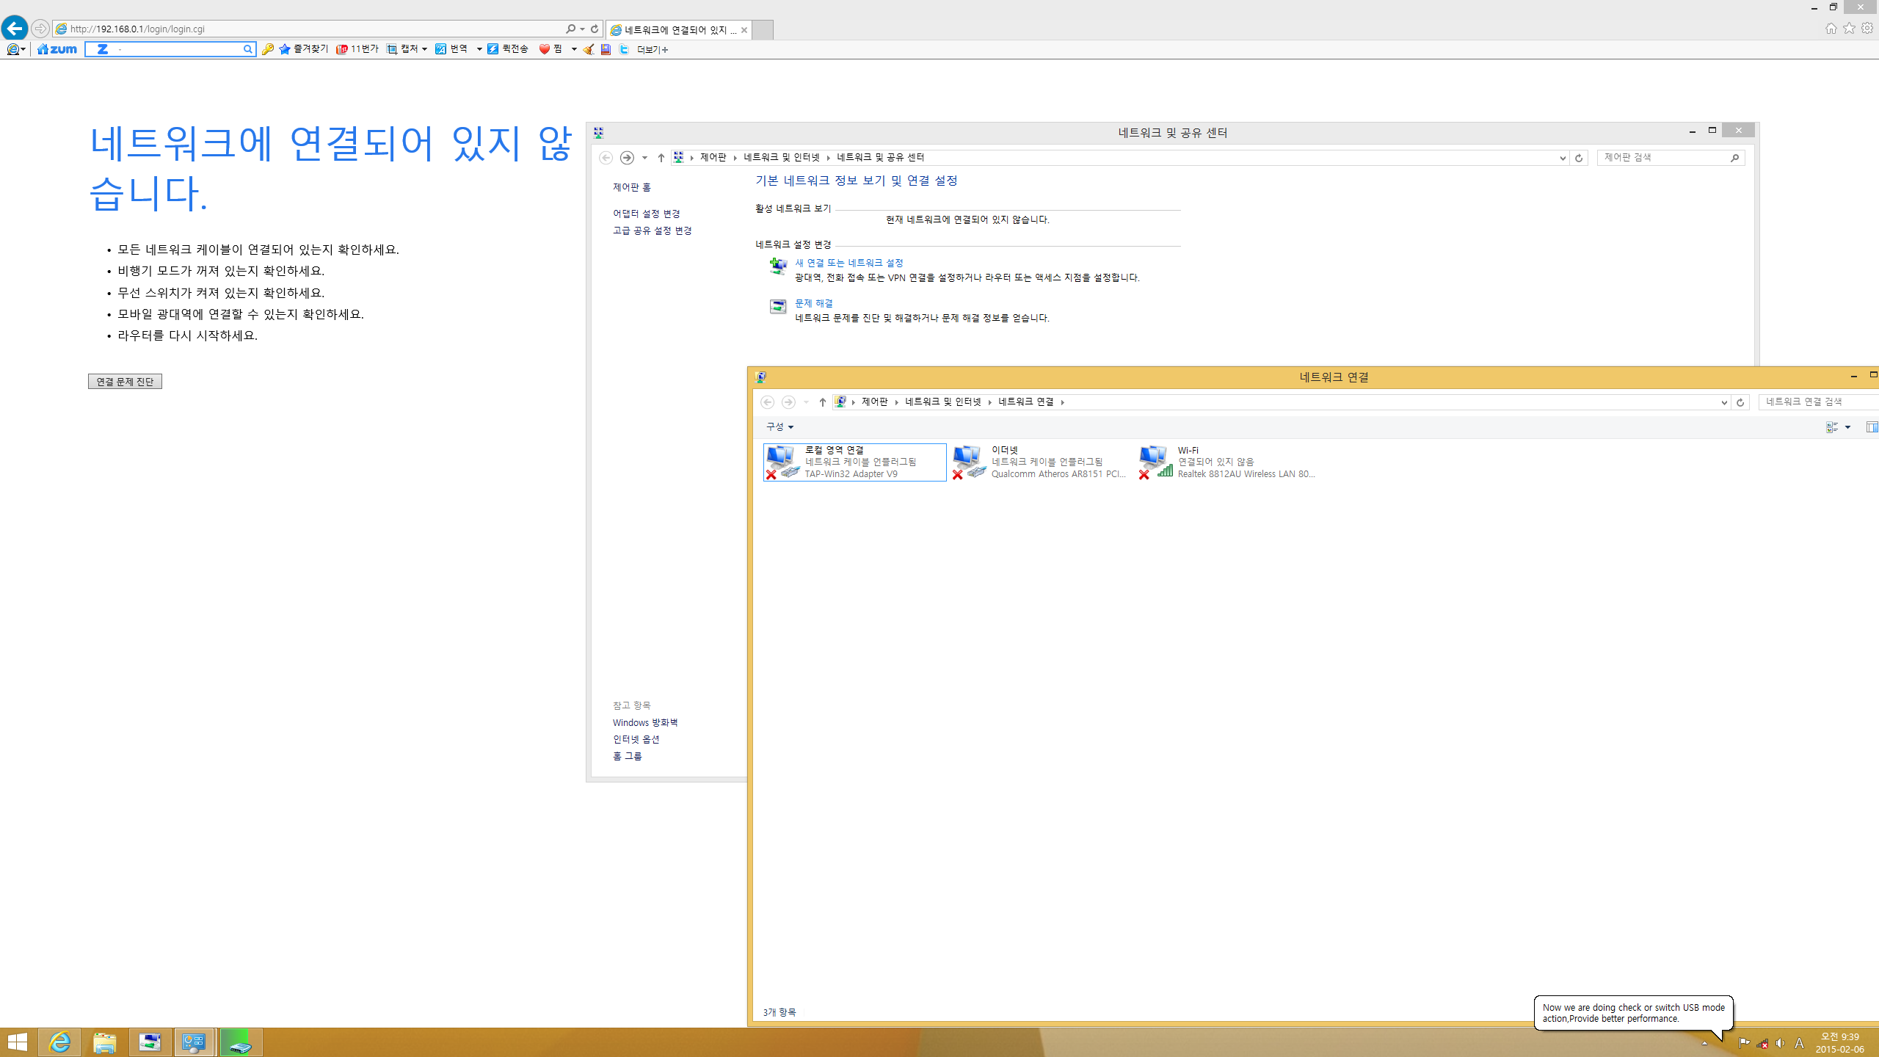
Task: Click the broom cleaner icon in zum toolbar
Action: point(589,49)
